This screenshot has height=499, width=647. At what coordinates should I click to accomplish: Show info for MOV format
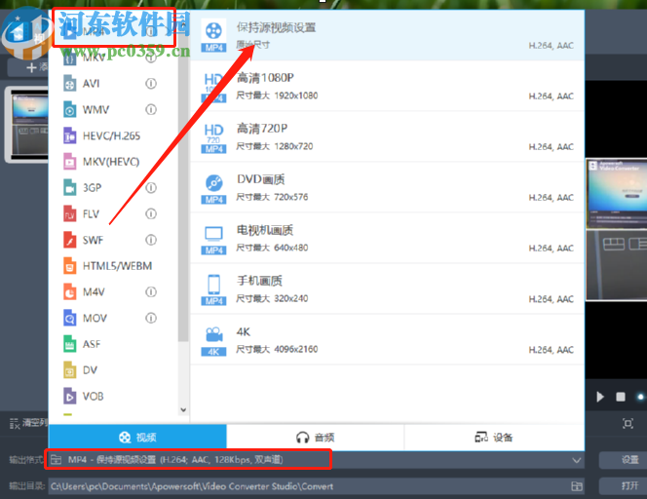(151, 319)
